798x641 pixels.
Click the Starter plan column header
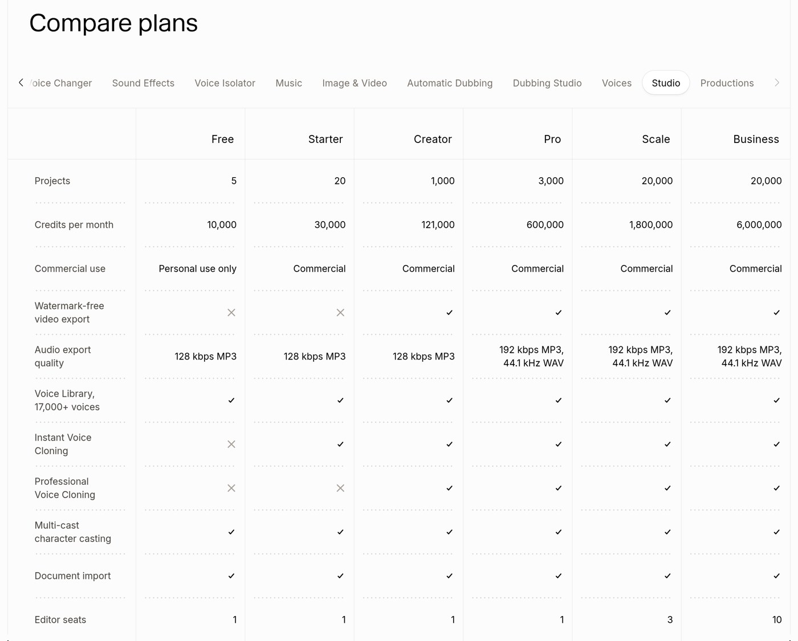325,139
